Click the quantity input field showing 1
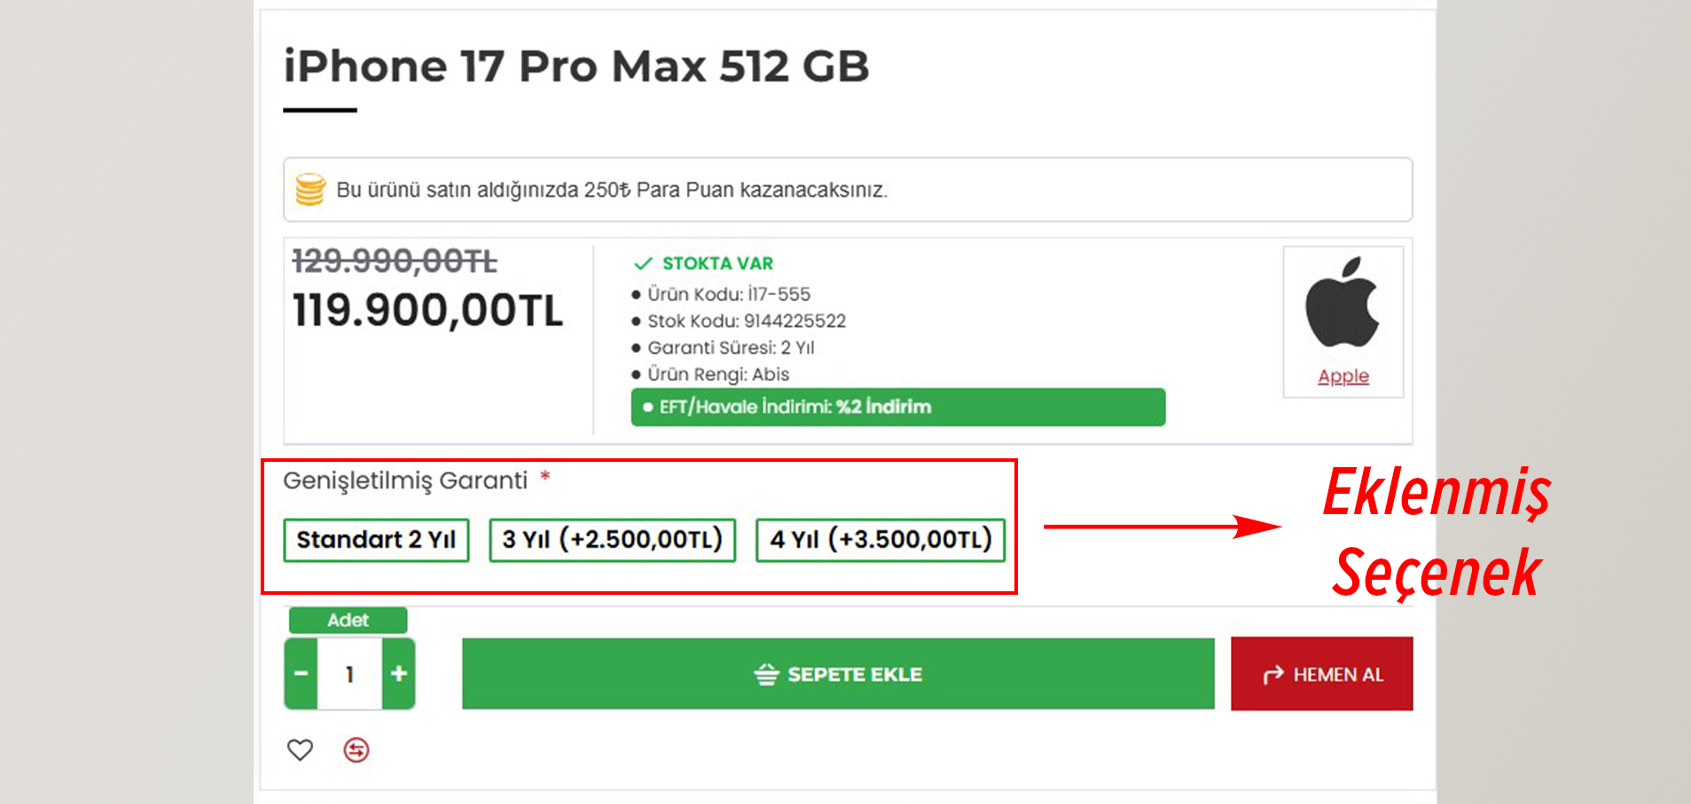This screenshot has width=1691, height=804. [x=348, y=674]
